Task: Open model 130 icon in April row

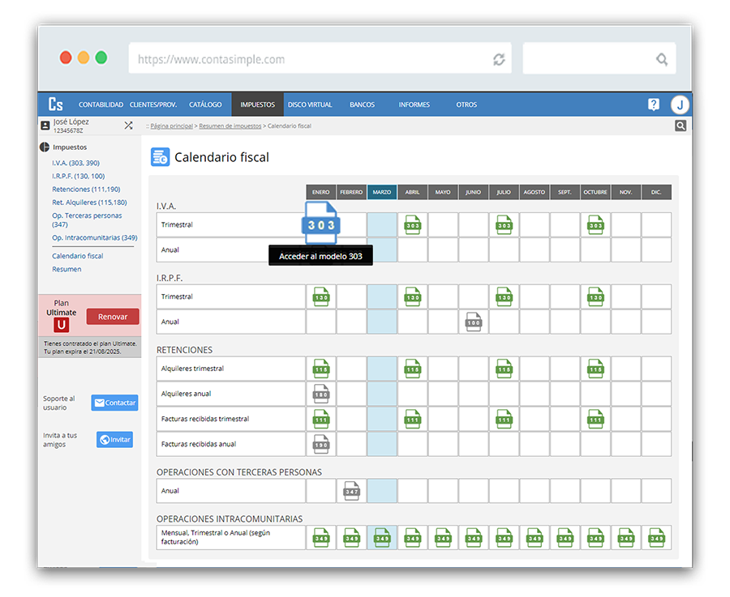Action: pyautogui.click(x=413, y=297)
